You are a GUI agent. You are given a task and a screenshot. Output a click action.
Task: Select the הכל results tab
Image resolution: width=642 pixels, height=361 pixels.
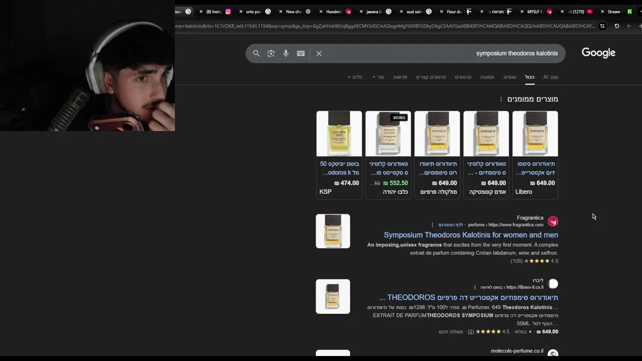click(x=530, y=77)
